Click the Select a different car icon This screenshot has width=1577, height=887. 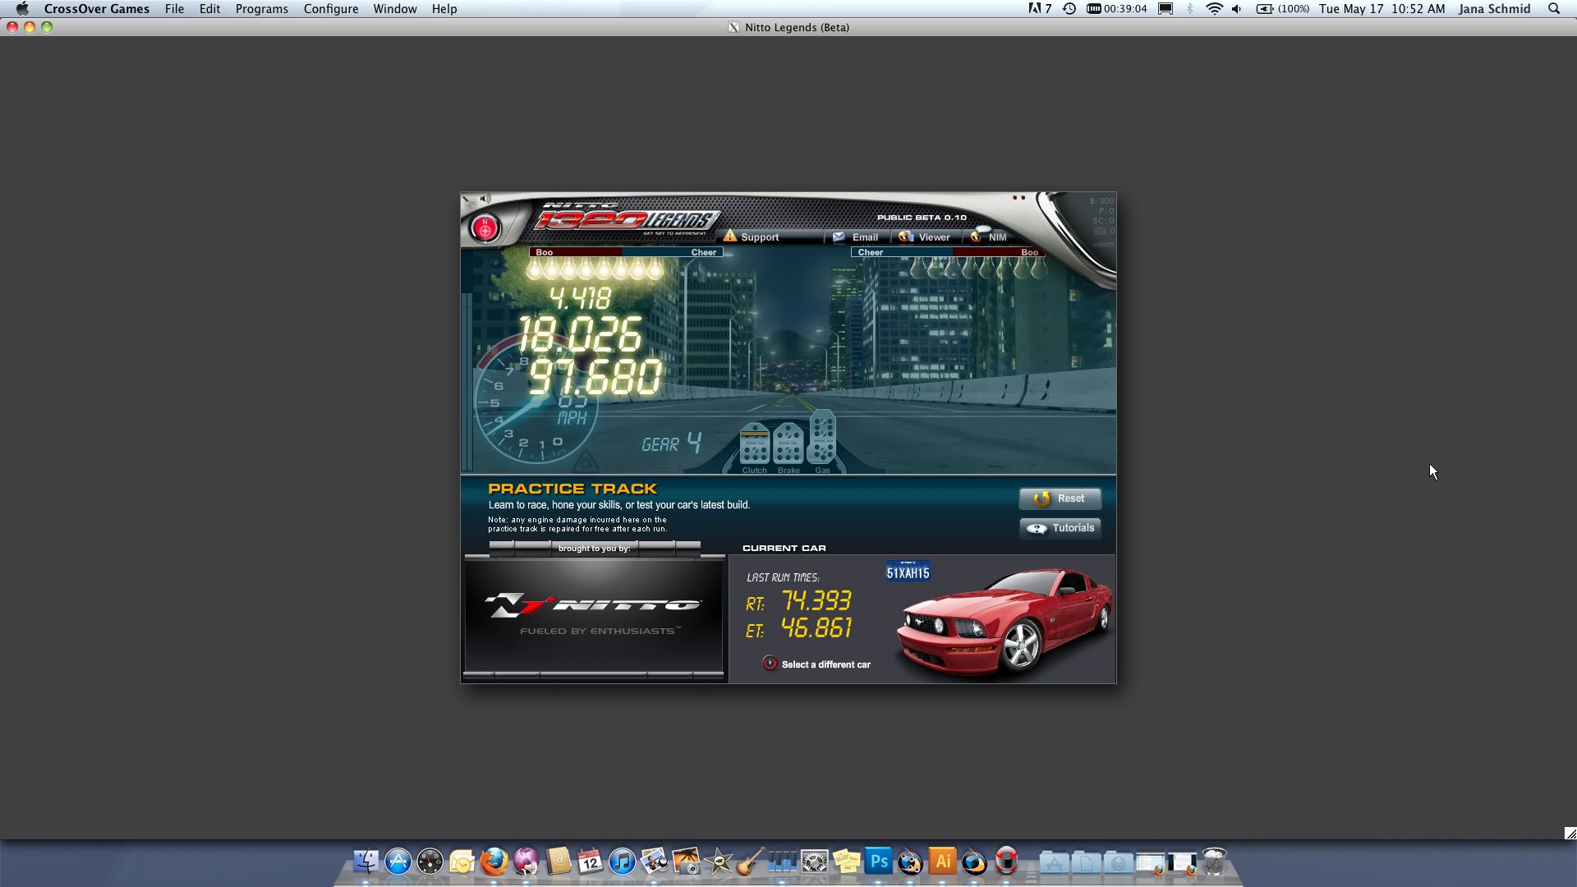tap(770, 663)
